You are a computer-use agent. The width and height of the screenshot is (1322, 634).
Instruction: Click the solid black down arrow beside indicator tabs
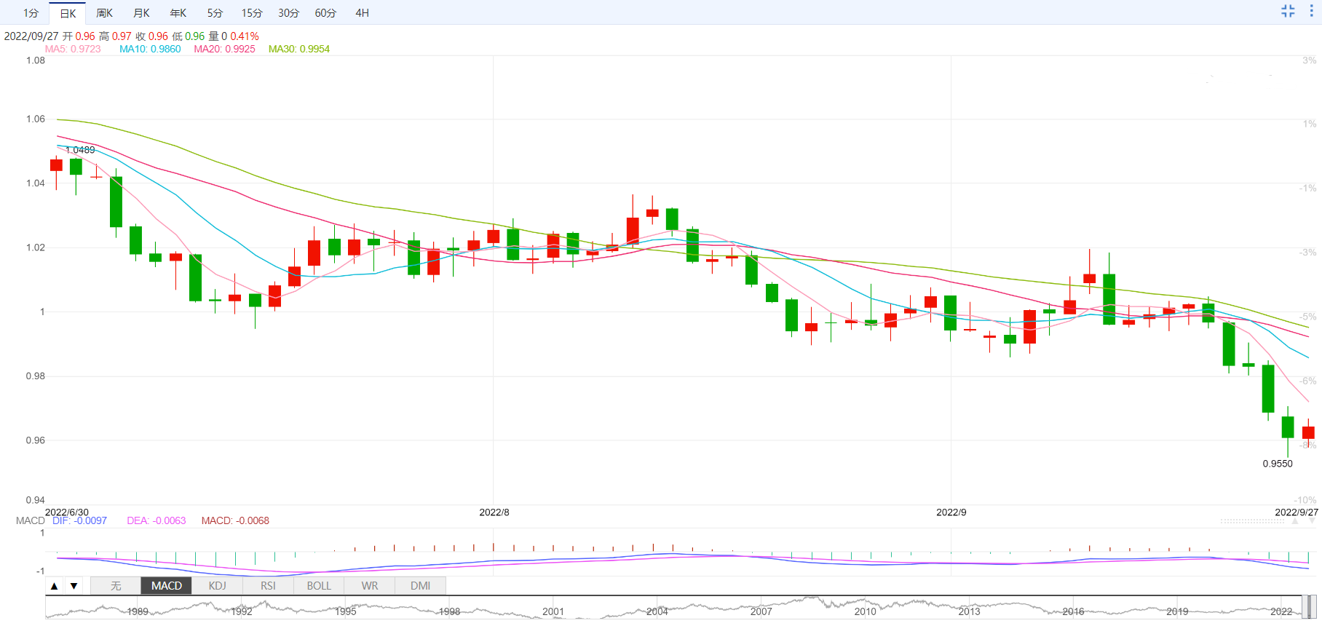point(74,586)
